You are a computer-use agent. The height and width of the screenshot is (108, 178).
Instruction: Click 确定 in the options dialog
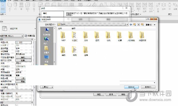click(x=99, y=94)
